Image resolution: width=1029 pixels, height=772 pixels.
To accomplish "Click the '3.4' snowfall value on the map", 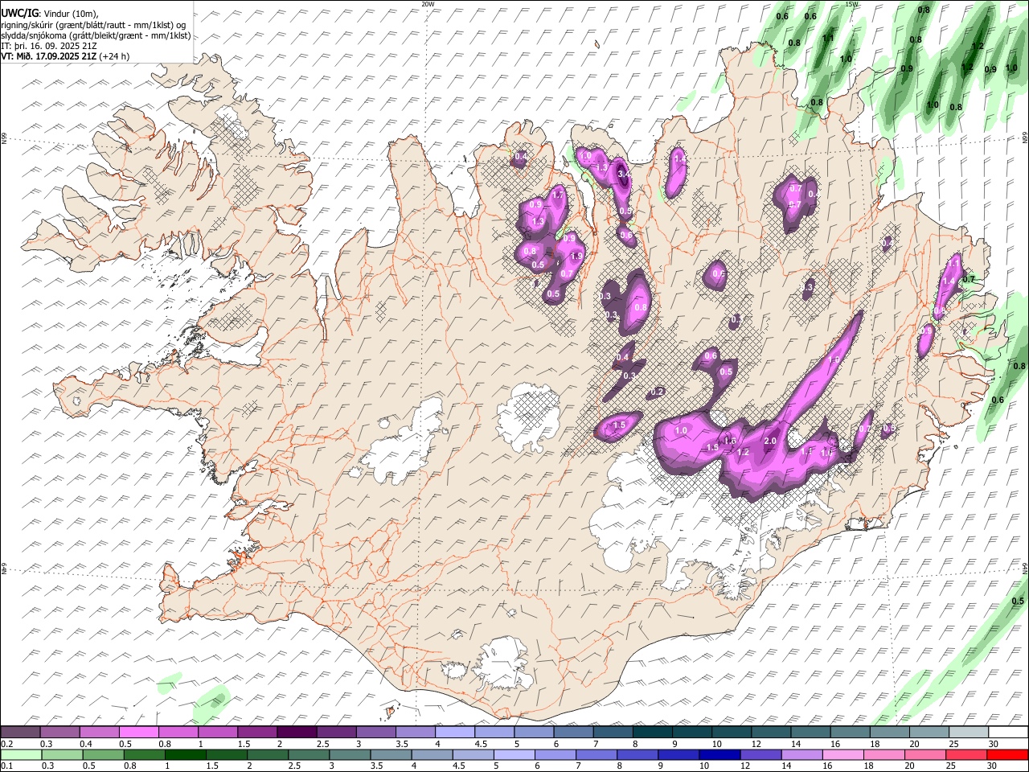I will (x=623, y=174).
